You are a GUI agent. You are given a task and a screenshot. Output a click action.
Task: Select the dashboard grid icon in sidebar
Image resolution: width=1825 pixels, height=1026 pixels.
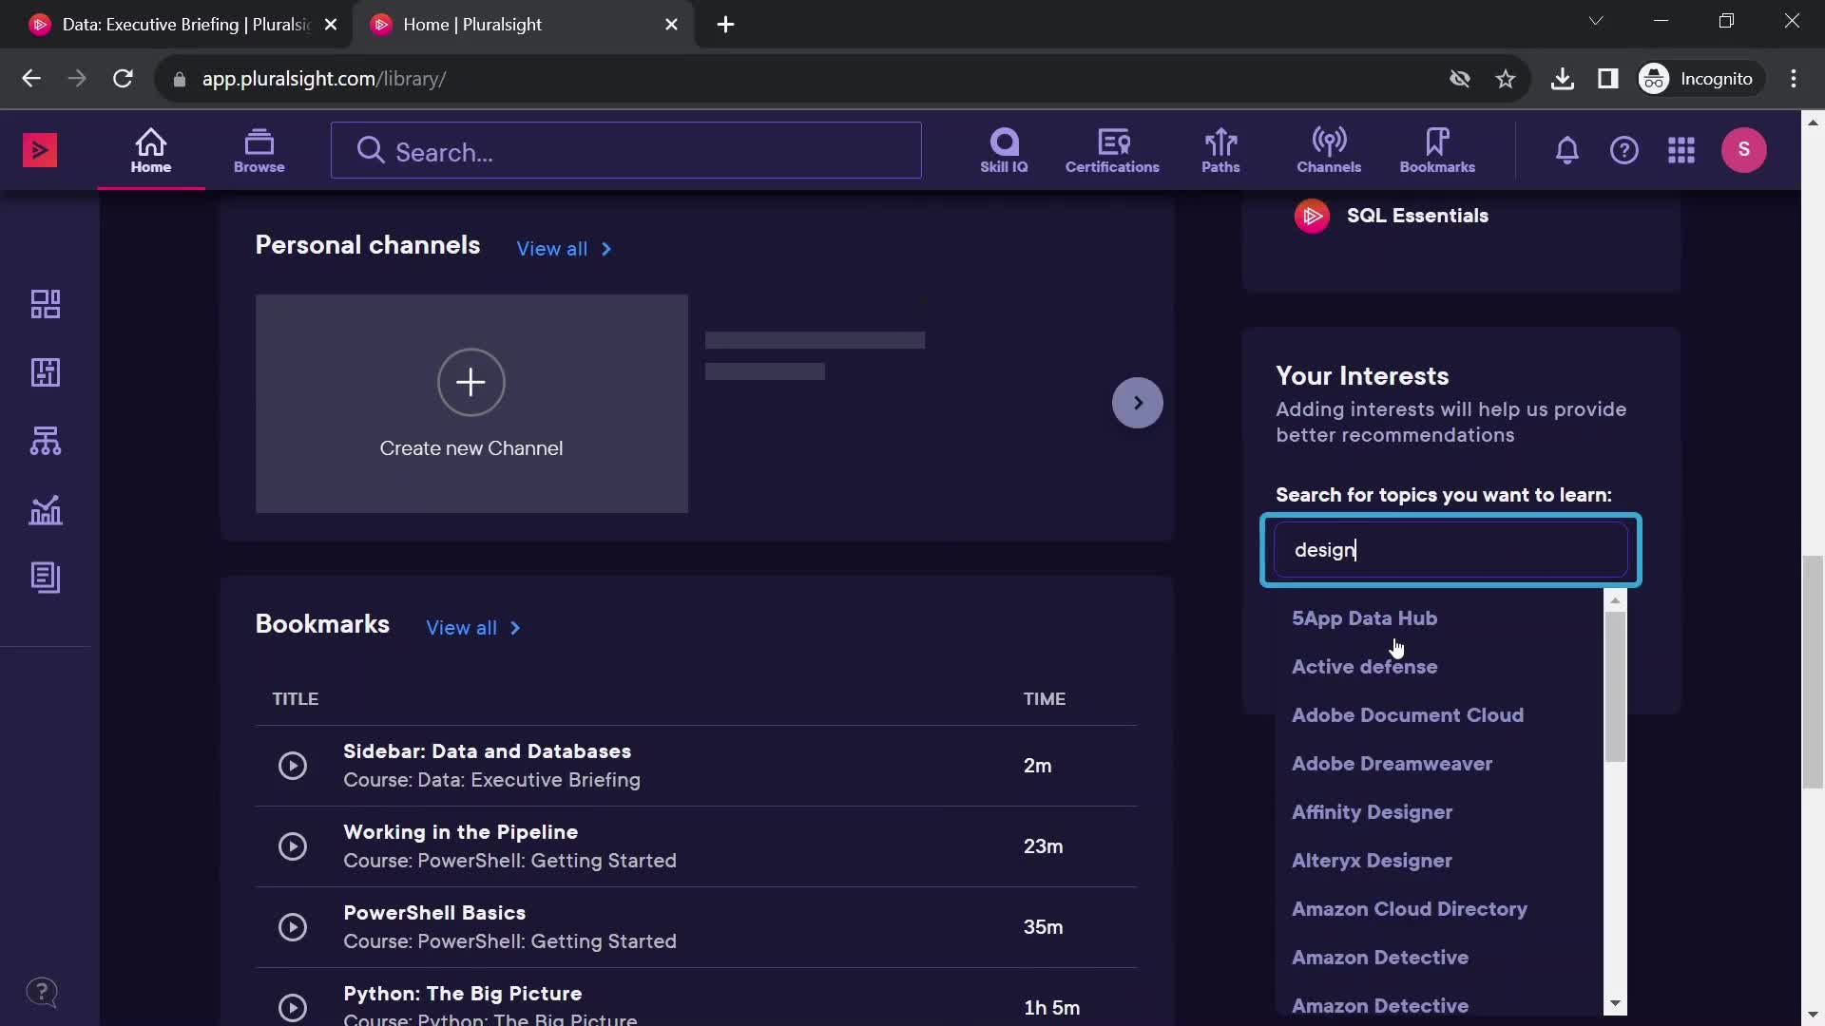[45, 303]
